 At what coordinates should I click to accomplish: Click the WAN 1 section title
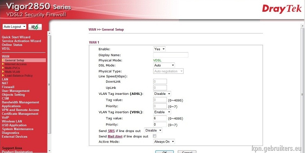[x=94, y=42]
